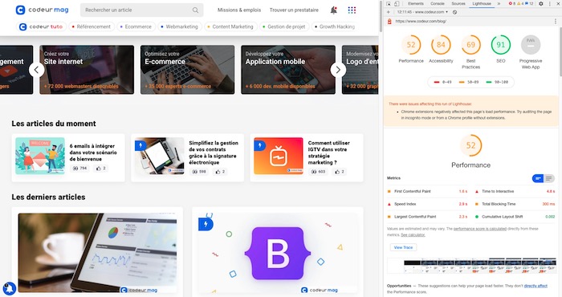Screen dimensions: 562x297
Task: Click the search magnifier icon
Action: click(x=195, y=10)
